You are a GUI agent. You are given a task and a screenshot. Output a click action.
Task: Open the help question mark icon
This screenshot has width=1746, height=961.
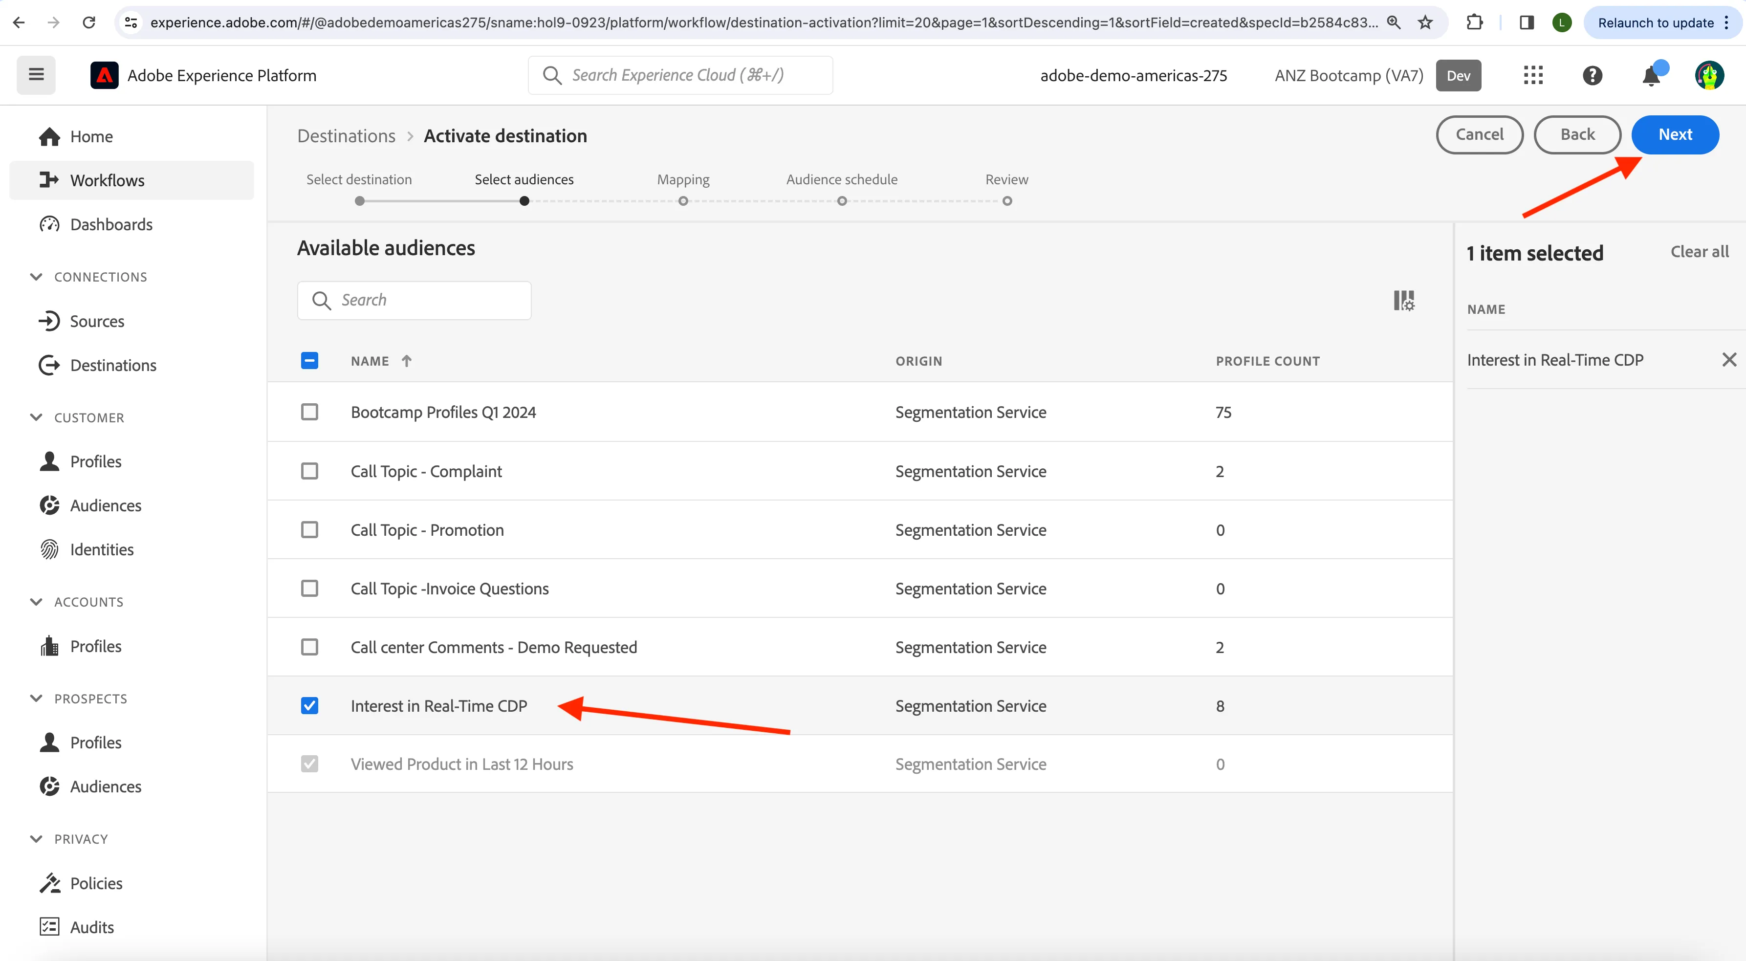(x=1592, y=75)
